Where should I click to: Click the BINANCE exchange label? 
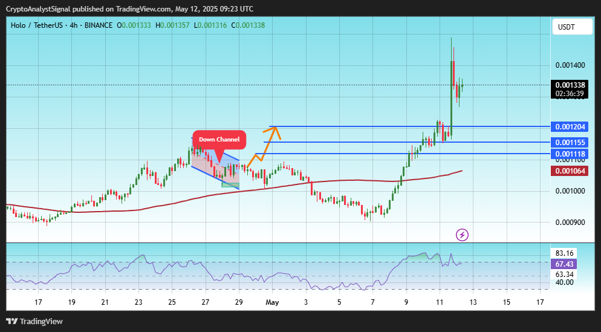click(x=99, y=25)
